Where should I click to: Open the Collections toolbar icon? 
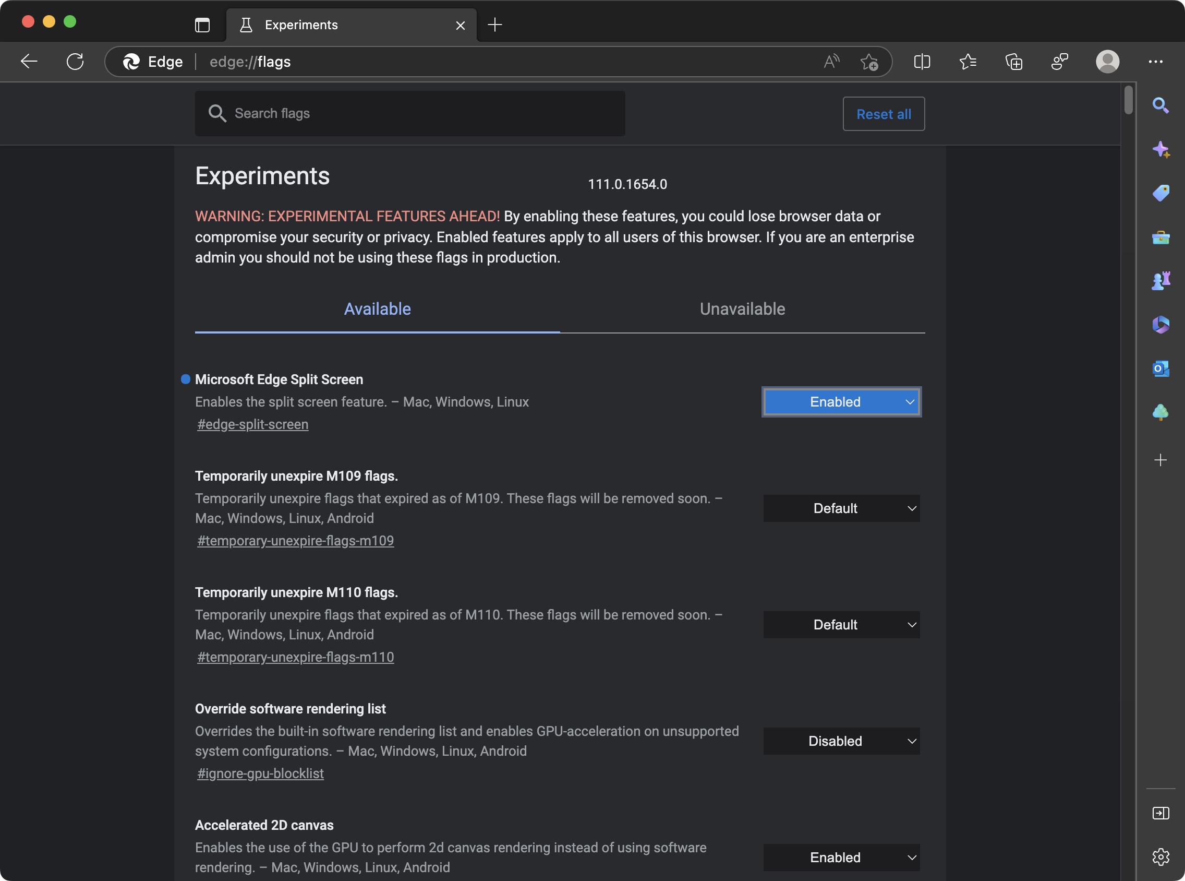(x=1013, y=62)
